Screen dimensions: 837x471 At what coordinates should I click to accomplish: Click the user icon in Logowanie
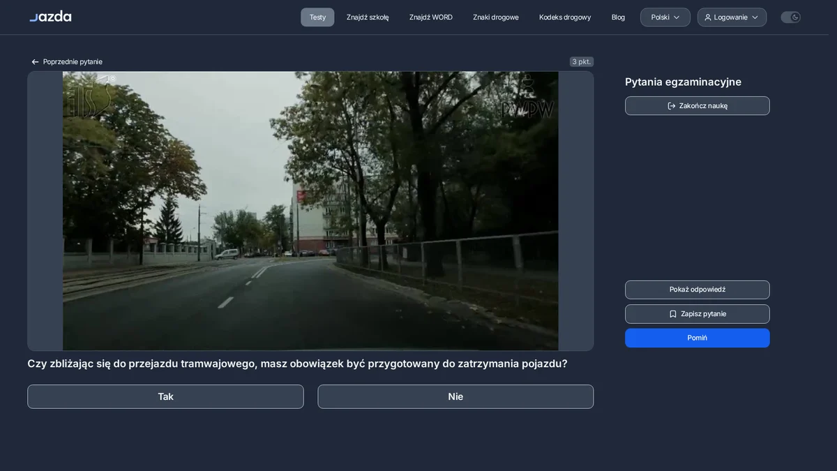coord(708,17)
